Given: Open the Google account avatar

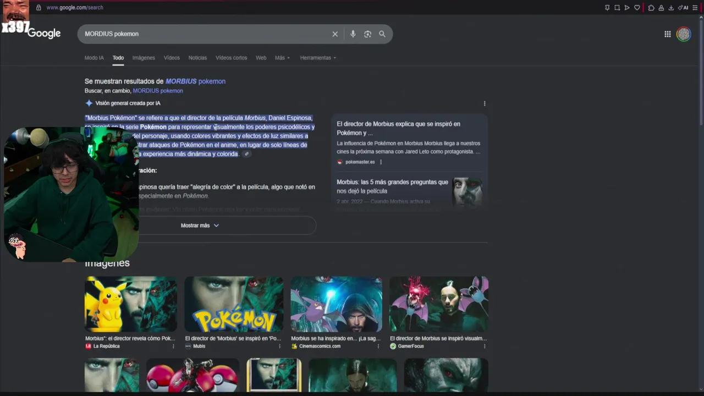Looking at the screenshot, I should click(684, 34).
